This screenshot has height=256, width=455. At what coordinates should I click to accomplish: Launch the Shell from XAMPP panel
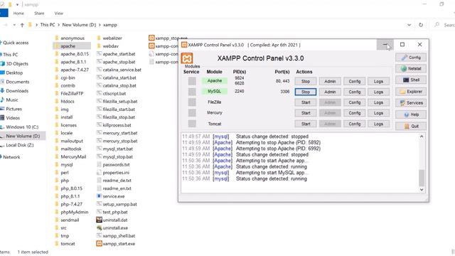411,80
